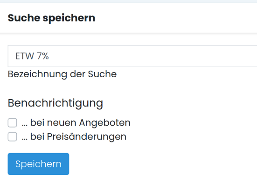Viewport: 257px width, 181px height.
Task: Tick the Preisänderungen notification checkbox
Action: tap(12, 136)
